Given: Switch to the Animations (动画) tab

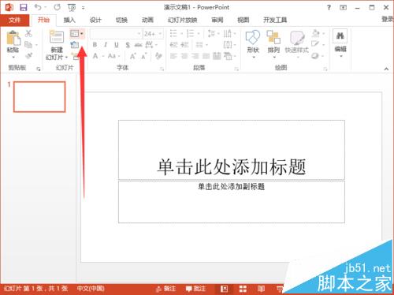Looking at the screenshot, I should (147, 20).
